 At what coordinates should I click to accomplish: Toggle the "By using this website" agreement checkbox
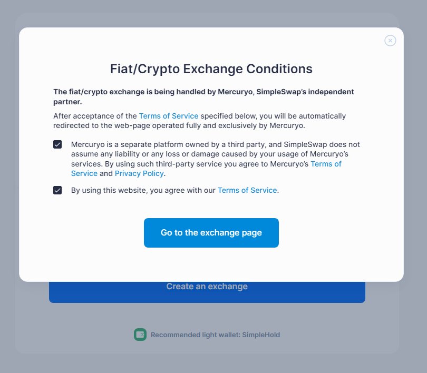coord(57,190)
